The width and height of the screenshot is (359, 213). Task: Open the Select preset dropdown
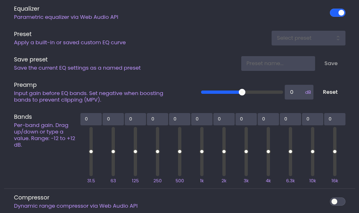[x=309, y=38]
